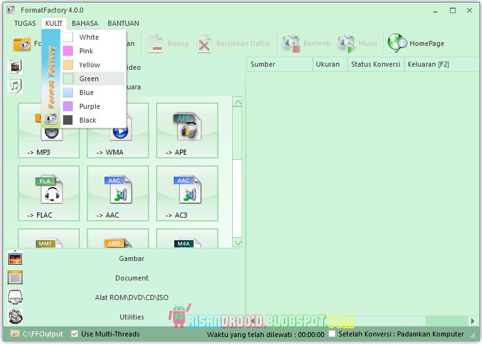Click the FormatFactory title bar app icon
Screen dimensions: 482x344
pyautogui.click(x=11, y=10)
